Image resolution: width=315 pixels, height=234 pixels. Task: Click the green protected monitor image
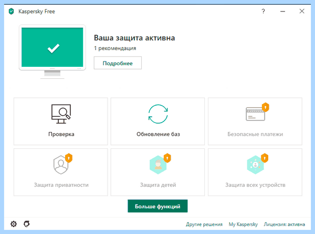click(x=52, y=52)
